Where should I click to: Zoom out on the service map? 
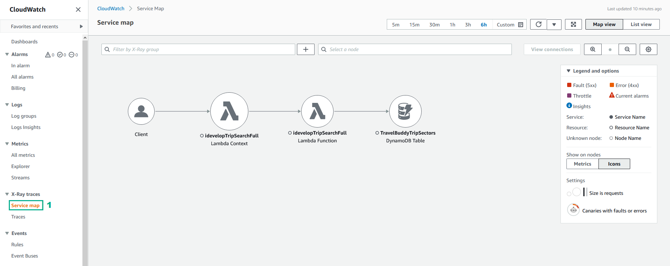point(627,49)
